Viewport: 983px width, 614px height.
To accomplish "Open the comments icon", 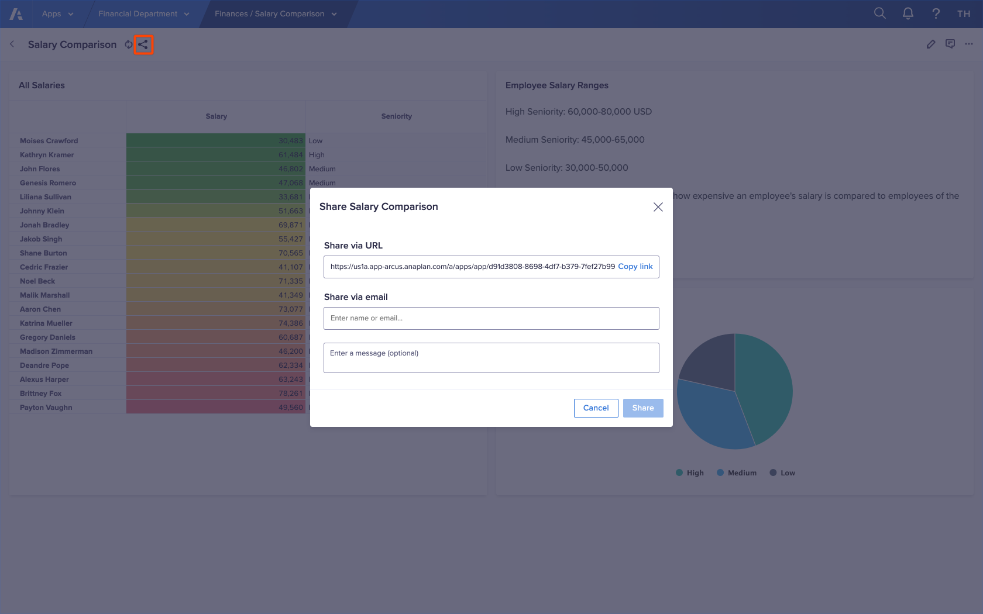I will pyautogui.click(x=950, y=44).
